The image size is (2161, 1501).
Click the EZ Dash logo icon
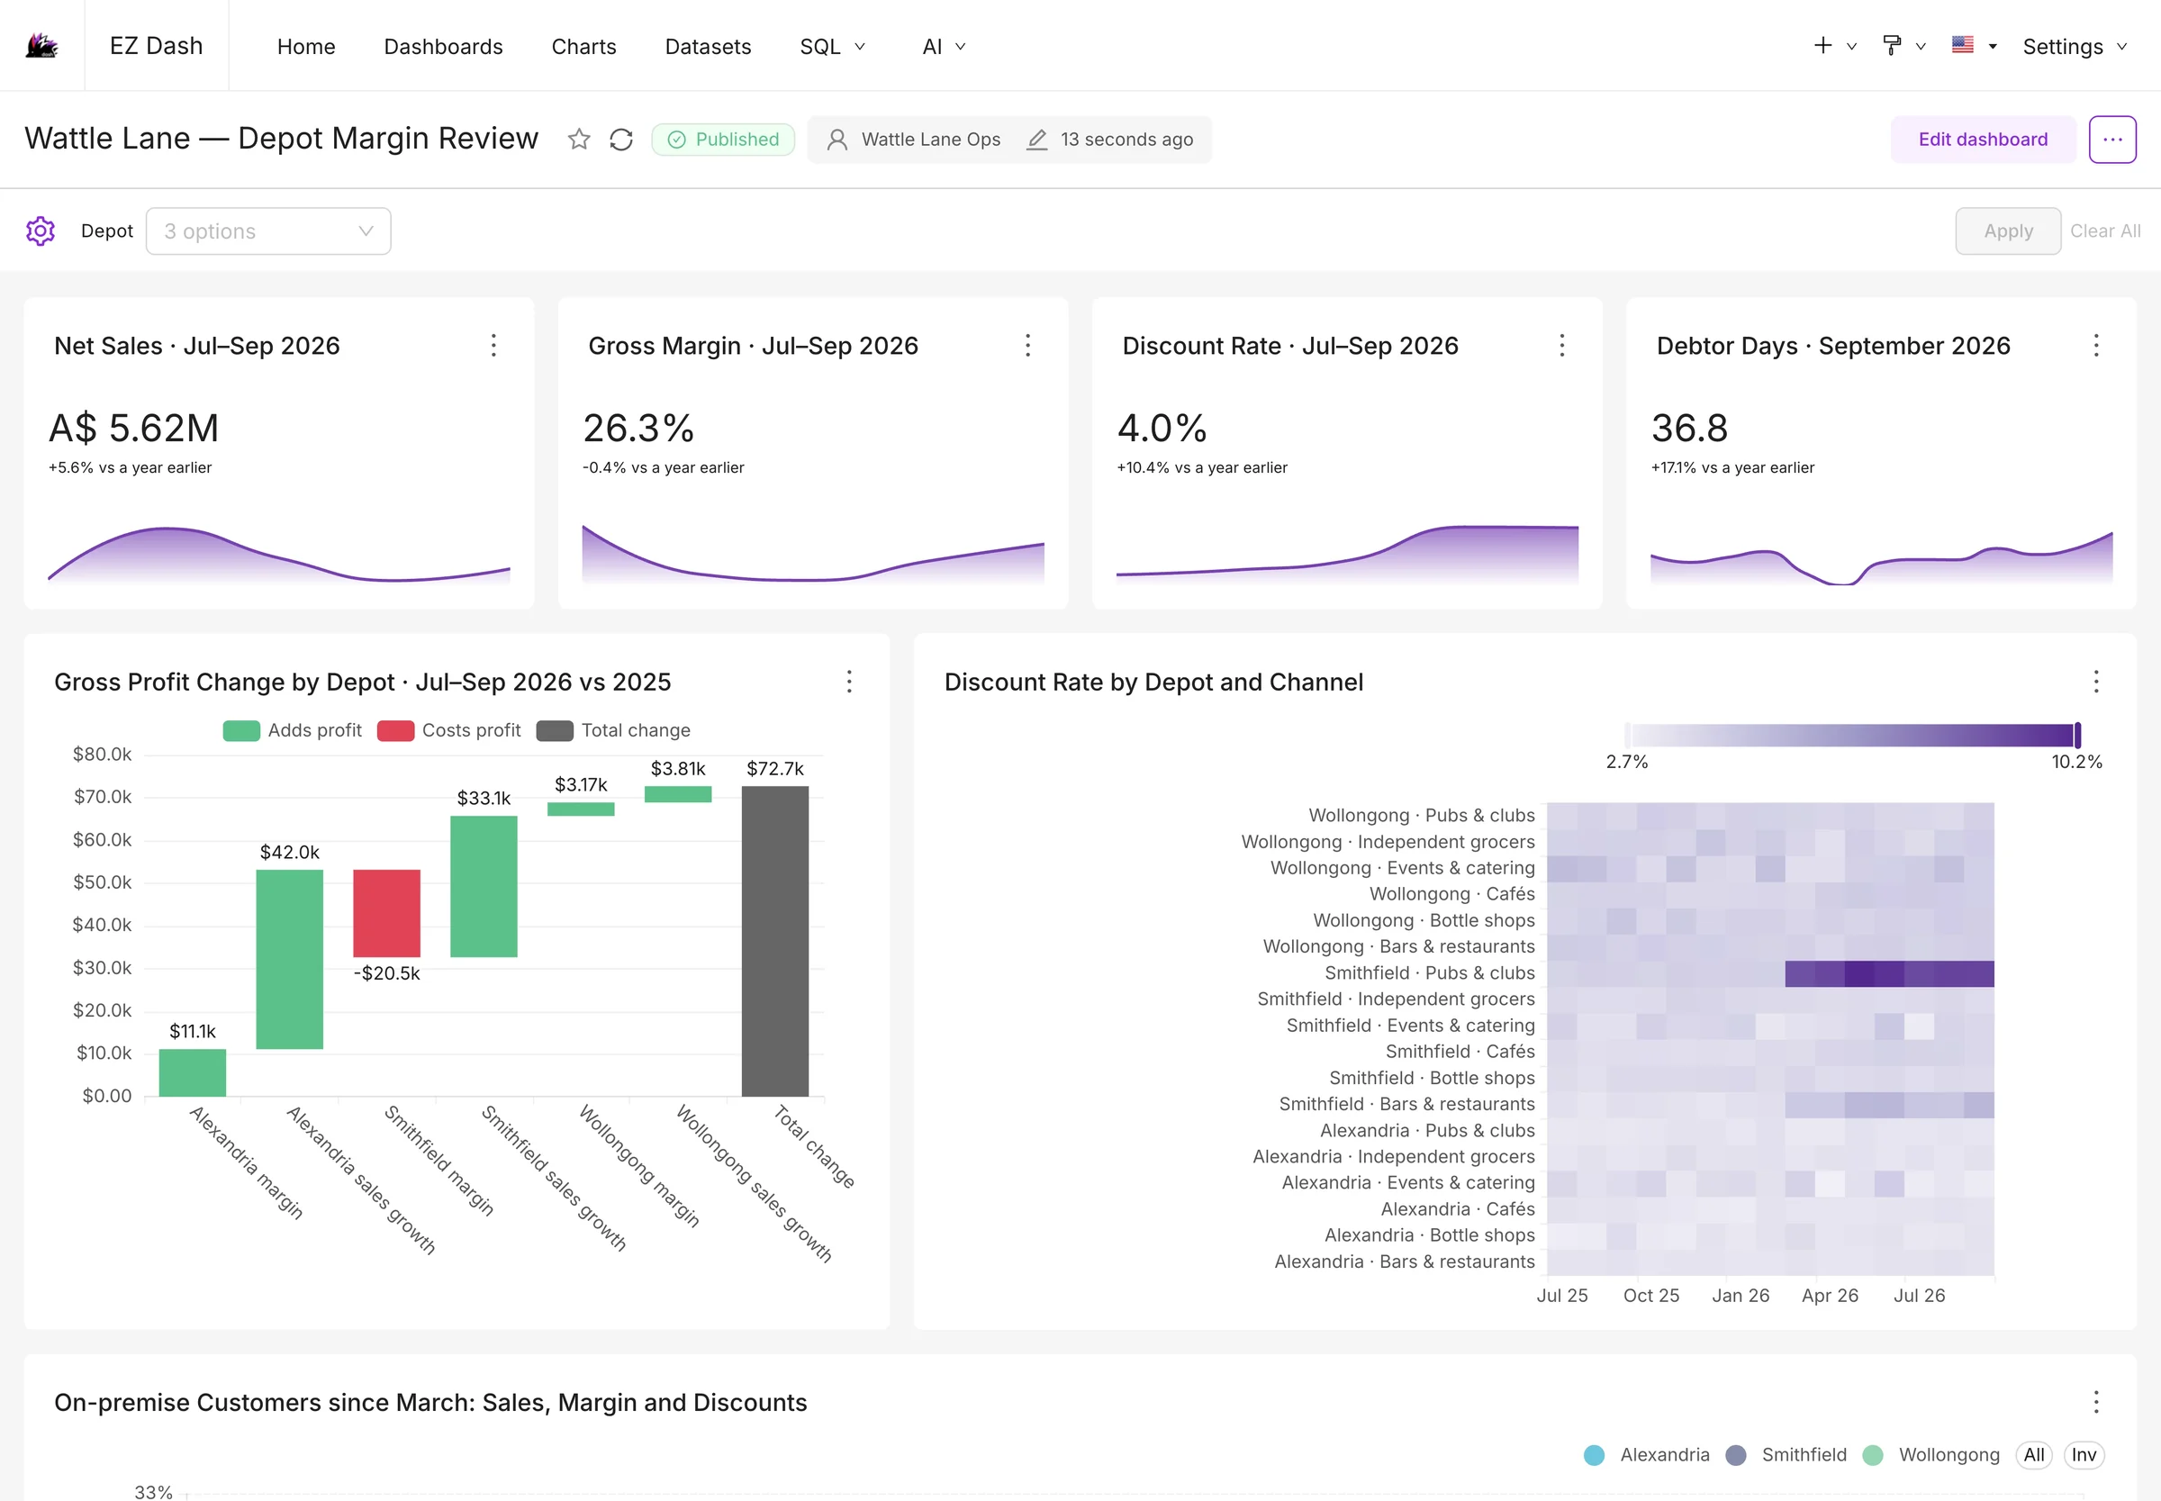click(41, 45)
